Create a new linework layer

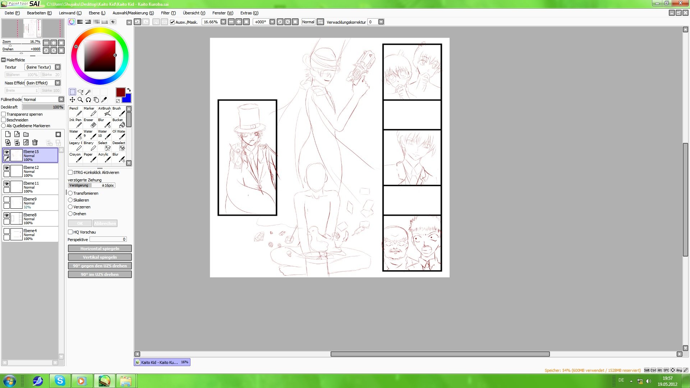[17, 134]
